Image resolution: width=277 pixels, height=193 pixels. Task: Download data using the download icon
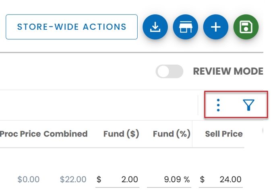click(x=155, y=27)
